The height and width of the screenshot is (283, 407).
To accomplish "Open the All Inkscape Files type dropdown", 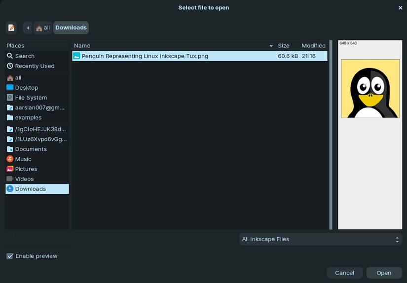I will point(321,239).
